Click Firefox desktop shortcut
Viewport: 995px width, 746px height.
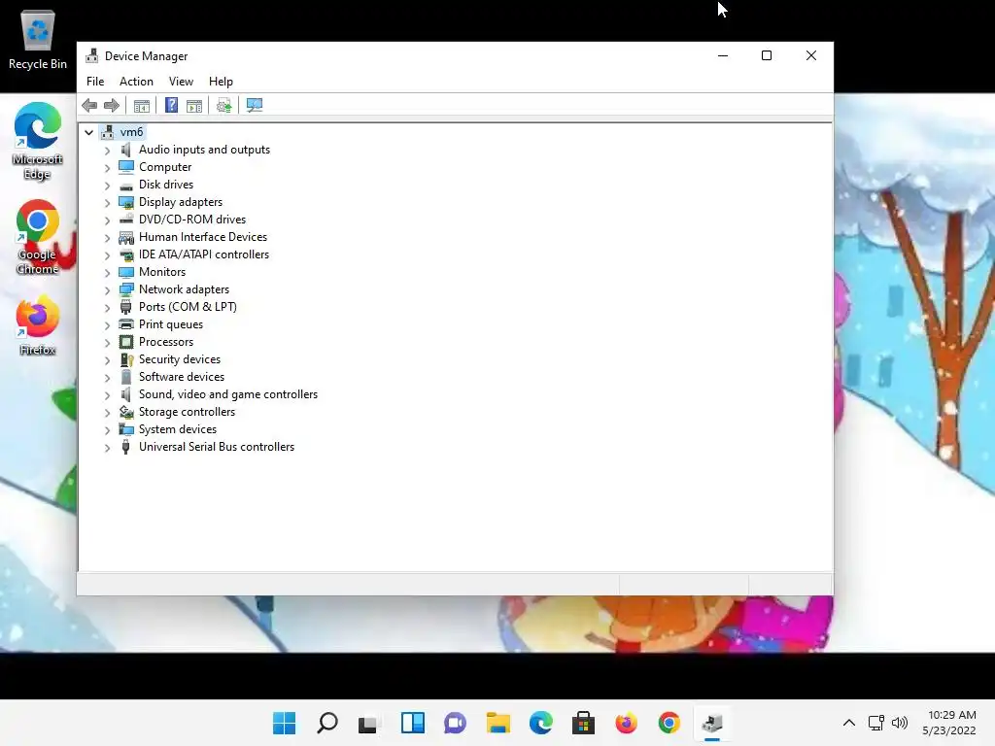click(x=38, y=324)
